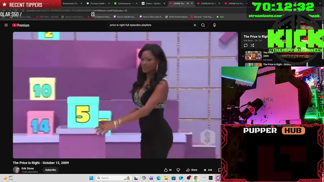Open Microsoft Teams from taskbar
The width and height of the screenshot is (324, 182).
(x=151, y=178)
